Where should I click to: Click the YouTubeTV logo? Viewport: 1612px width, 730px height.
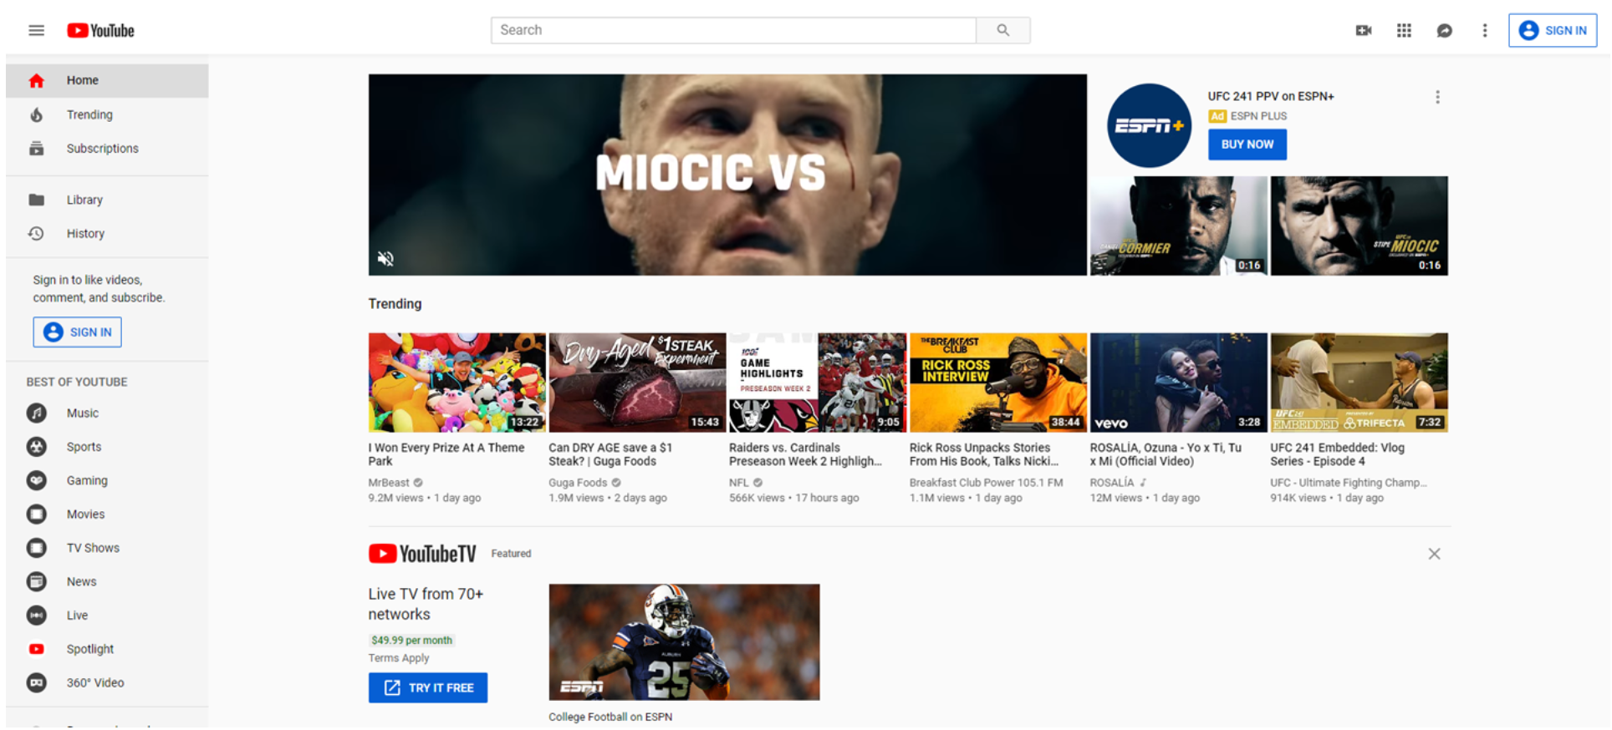[x=422, y=554]
